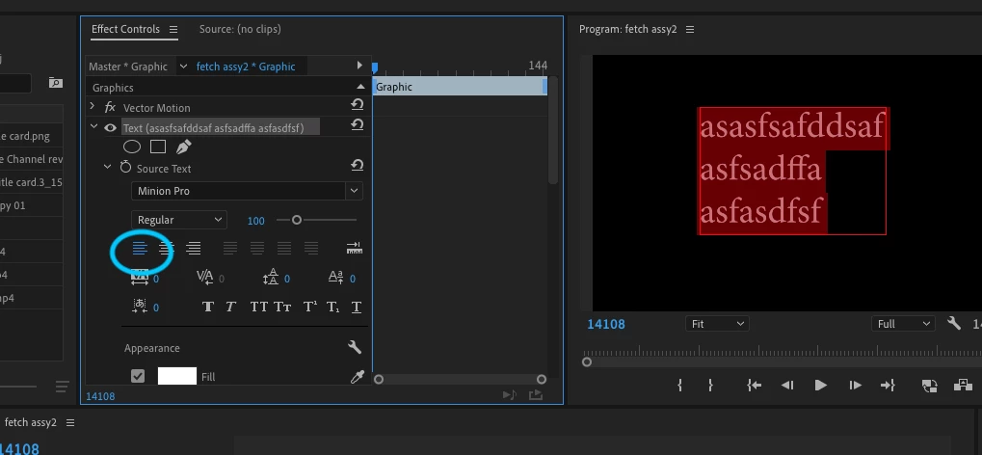Select the left align text icon
Viewport: 982px width, 455px height.
(139, 249)
